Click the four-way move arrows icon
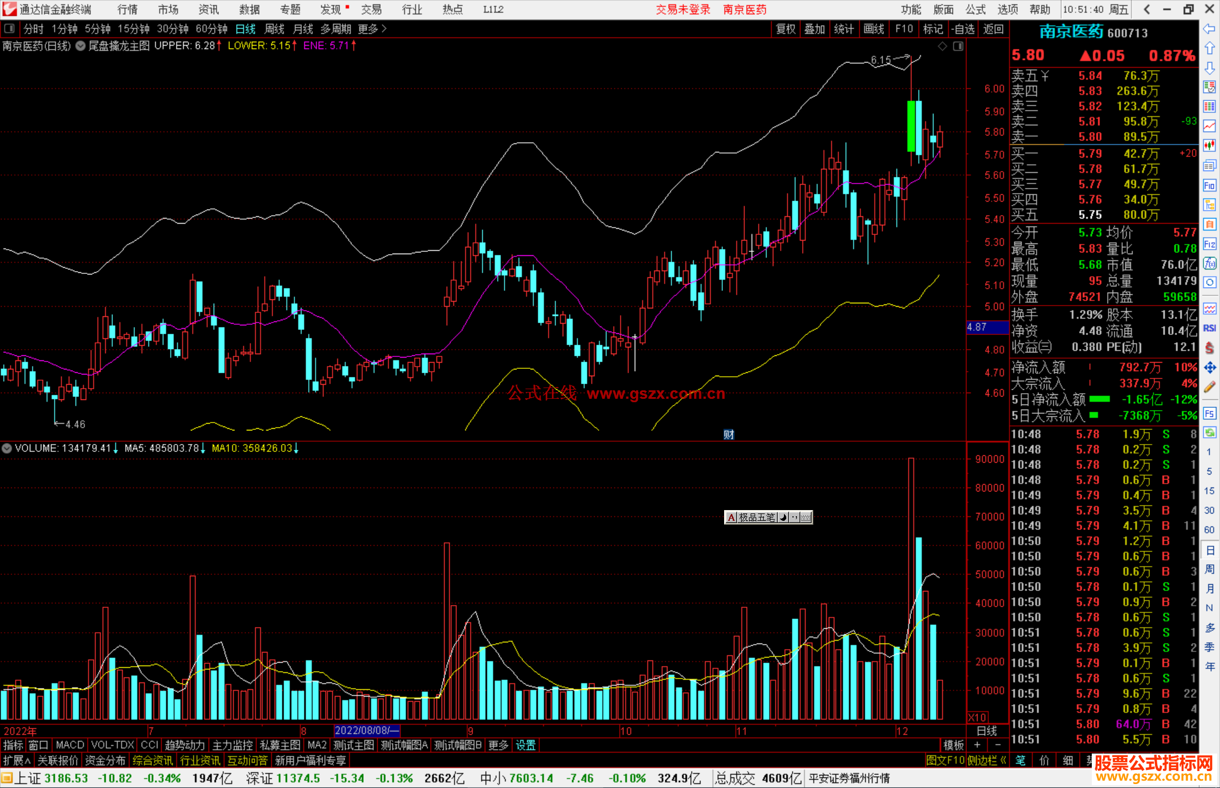 1209,368
